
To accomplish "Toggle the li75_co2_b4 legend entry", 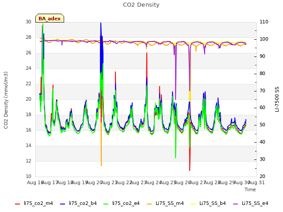I will pos(78,204).
